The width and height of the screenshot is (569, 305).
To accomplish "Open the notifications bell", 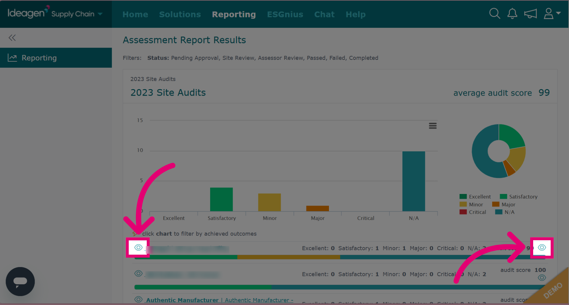I will tap(512, 14).
